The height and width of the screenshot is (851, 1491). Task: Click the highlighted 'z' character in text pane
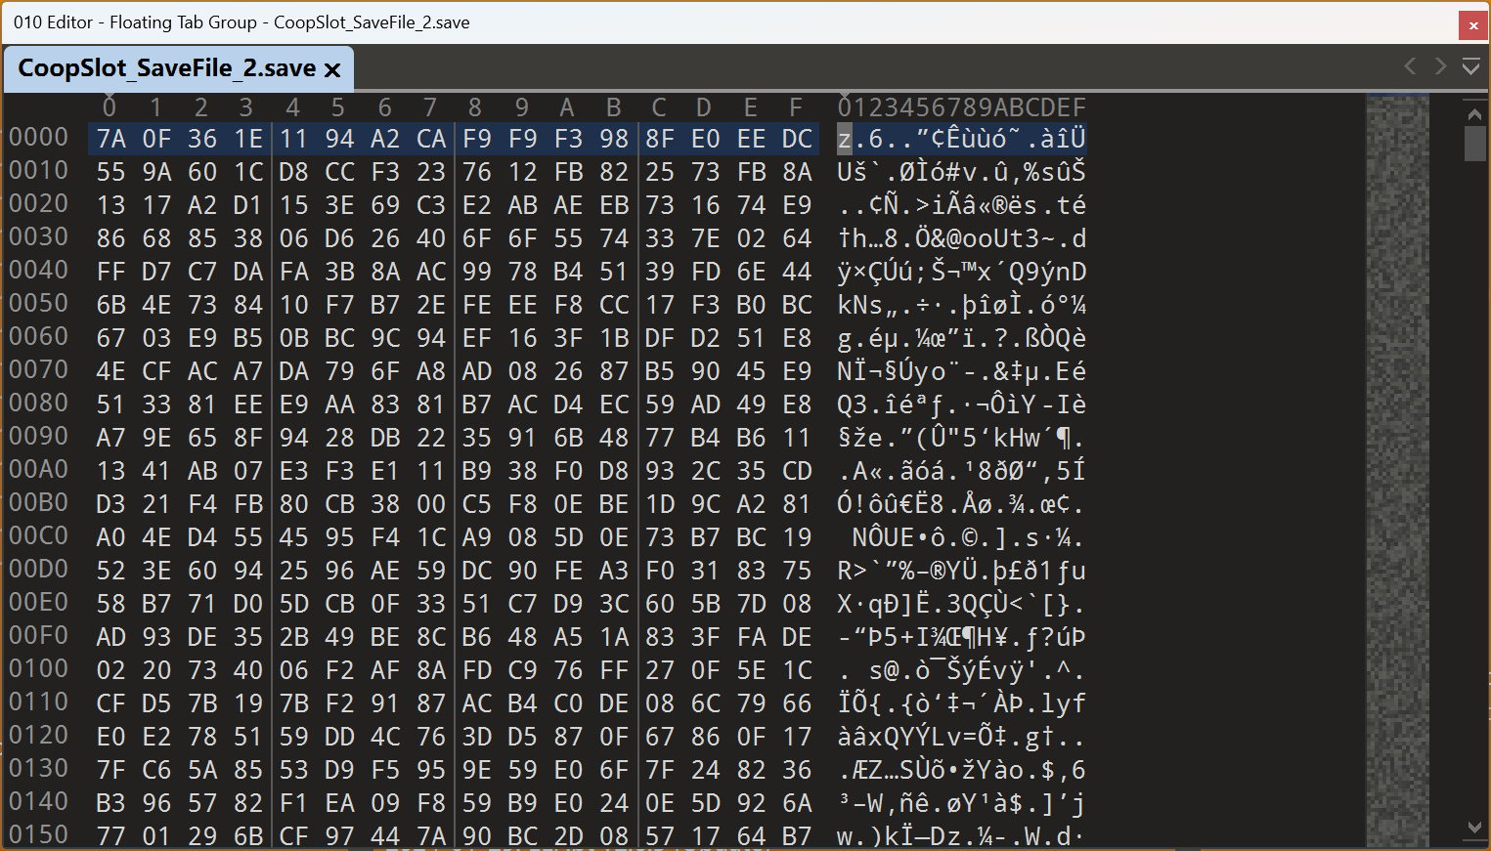(845, 139)
